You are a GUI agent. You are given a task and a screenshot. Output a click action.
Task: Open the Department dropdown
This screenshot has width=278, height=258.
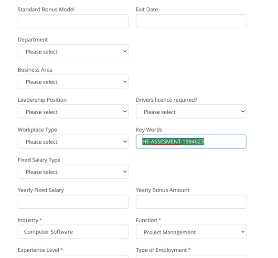pyautogui.click(x=73, y=52)
